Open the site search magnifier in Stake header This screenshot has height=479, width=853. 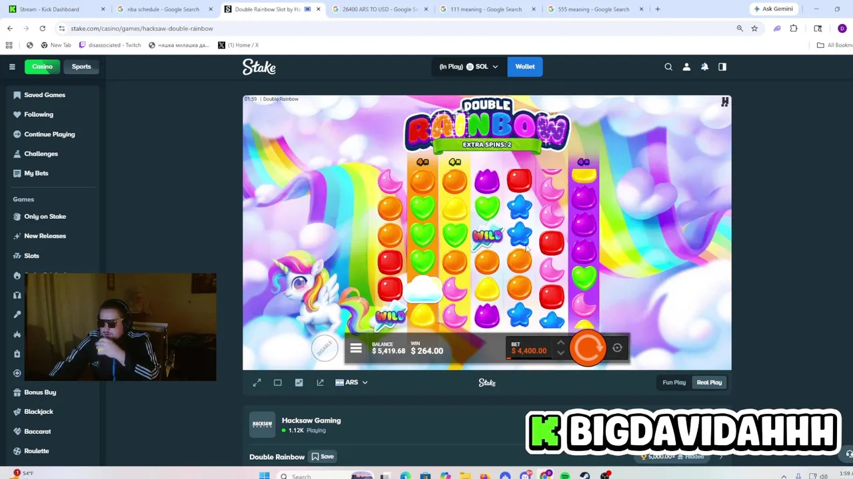pyautogui.click(x=668, y=67)
